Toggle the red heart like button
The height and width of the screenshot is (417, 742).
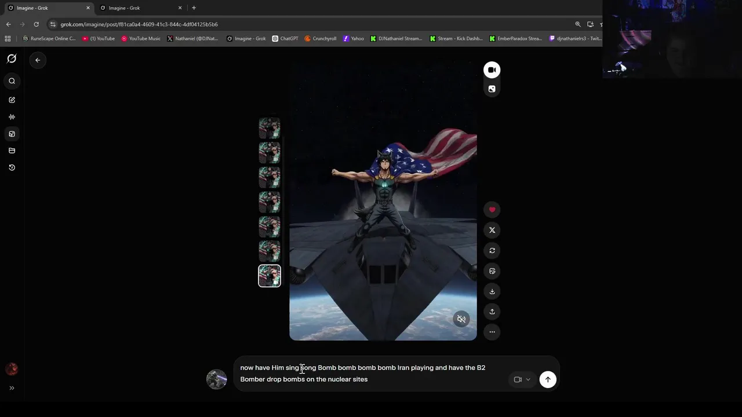(x=492, y=210)
